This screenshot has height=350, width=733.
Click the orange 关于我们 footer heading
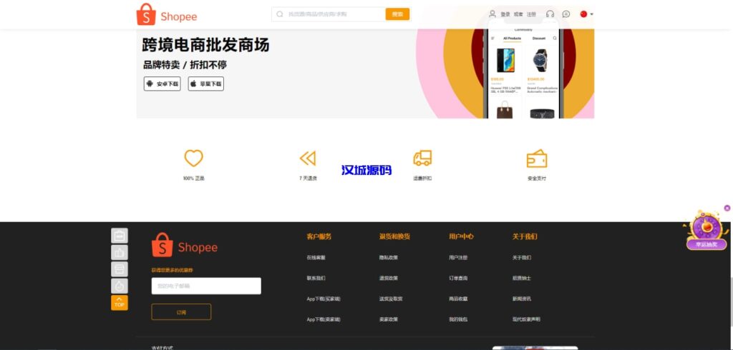point(525,236)
